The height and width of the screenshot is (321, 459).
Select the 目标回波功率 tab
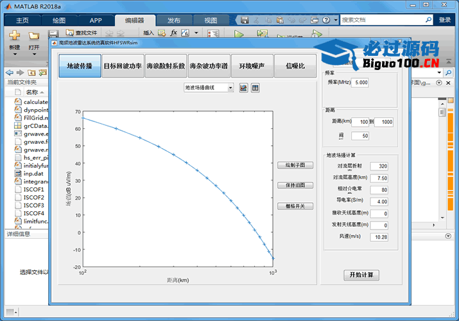(x=123, y=66)
